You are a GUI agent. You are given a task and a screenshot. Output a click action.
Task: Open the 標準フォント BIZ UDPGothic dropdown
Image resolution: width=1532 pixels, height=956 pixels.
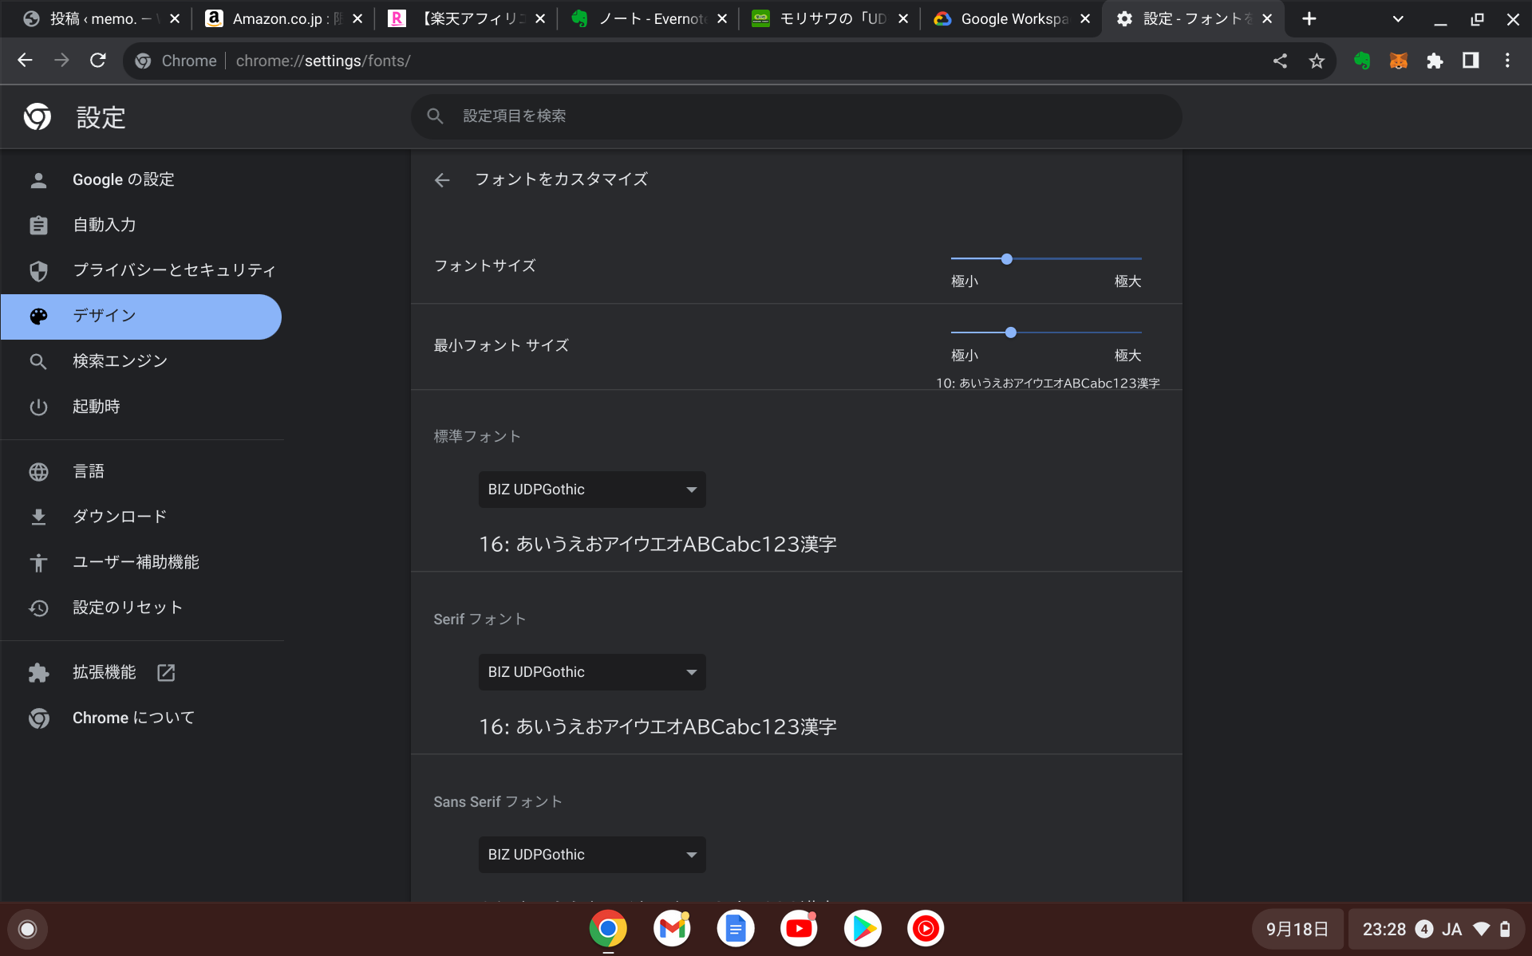pos(591,489)
